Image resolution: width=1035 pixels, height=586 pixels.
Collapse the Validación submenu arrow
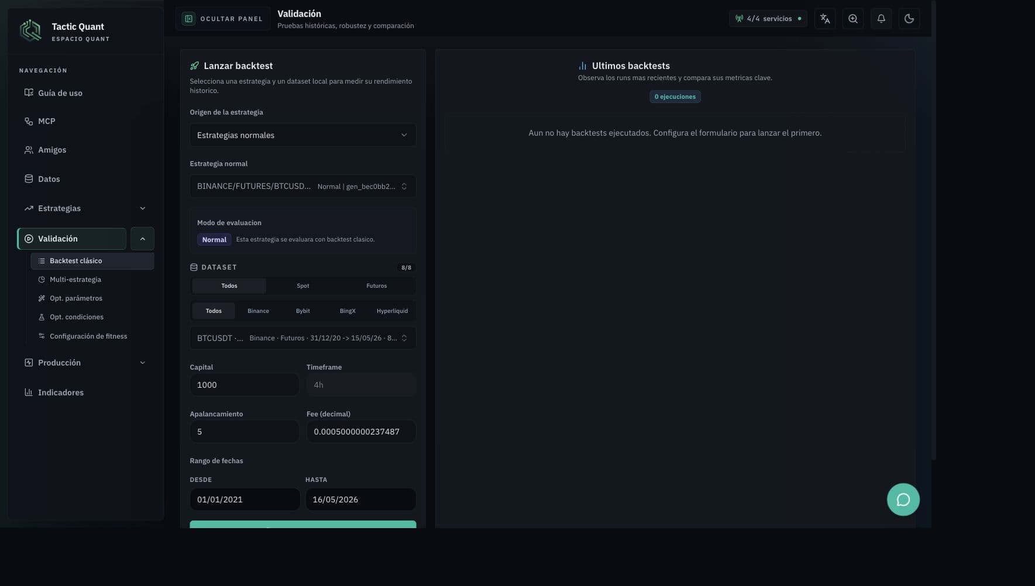tap(142, 239)
